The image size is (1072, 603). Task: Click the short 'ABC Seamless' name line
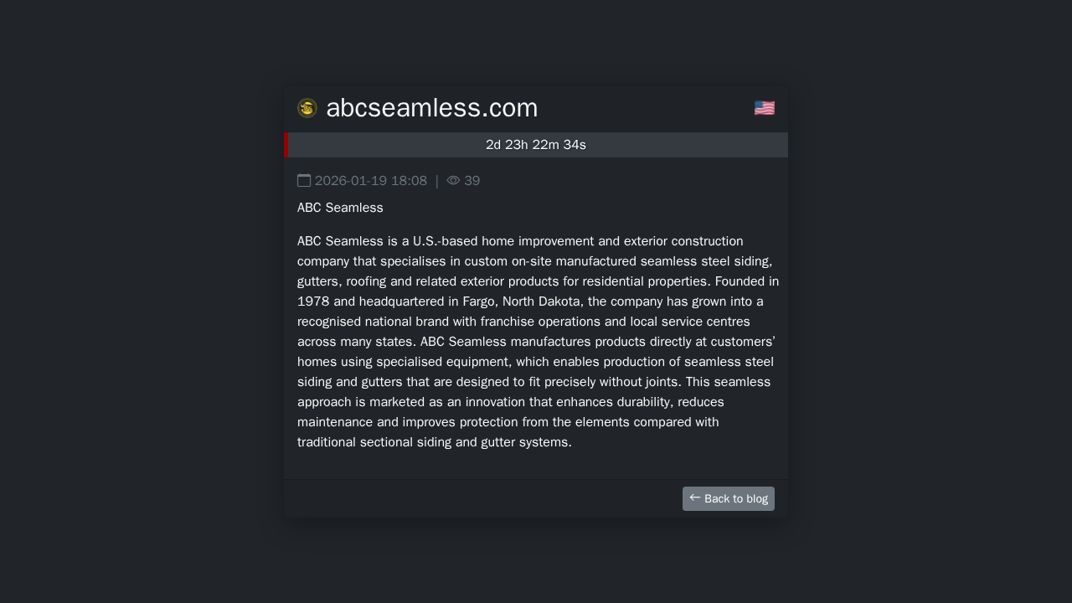tap(340, 208)
